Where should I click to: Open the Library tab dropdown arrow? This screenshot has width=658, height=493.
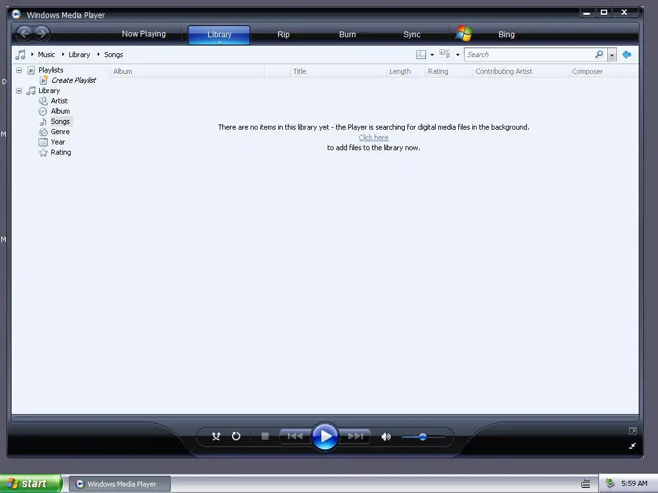pos(219,42)
